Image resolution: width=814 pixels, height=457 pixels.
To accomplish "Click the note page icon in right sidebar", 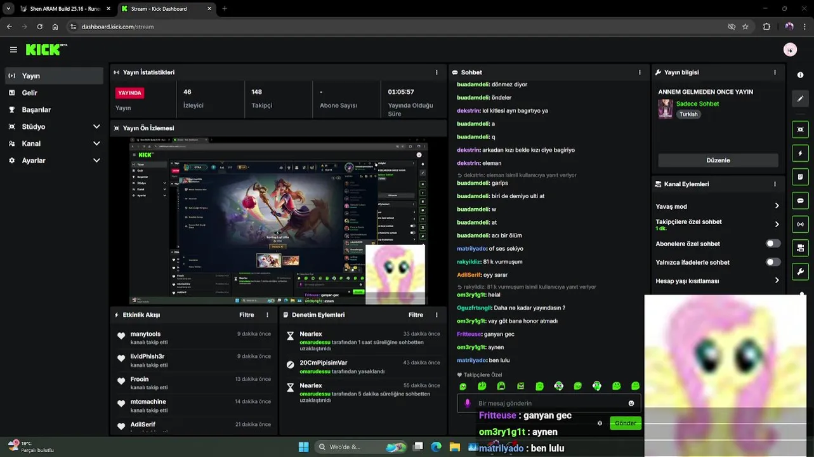I will pos(800,176).
